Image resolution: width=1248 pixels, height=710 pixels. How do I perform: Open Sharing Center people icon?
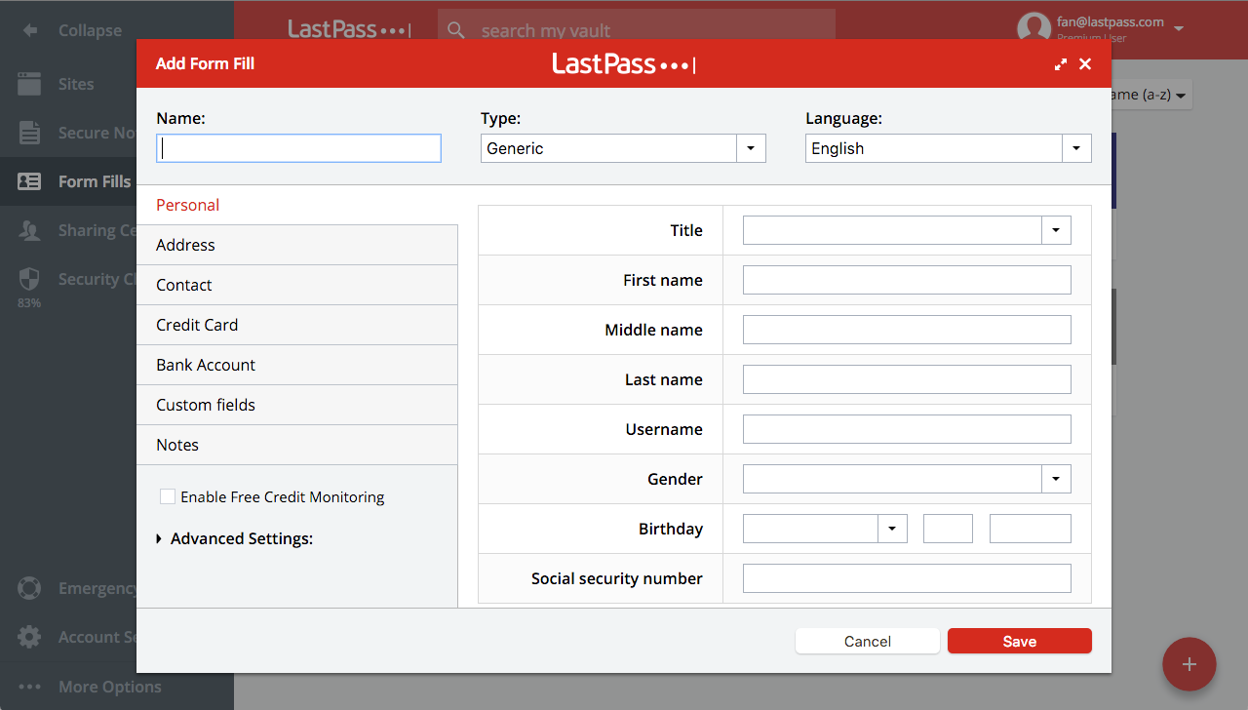tap(29, 230)
